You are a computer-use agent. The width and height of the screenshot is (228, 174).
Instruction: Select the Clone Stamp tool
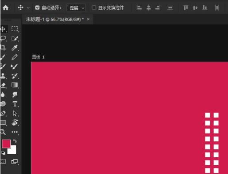click(x=3, y=76)
